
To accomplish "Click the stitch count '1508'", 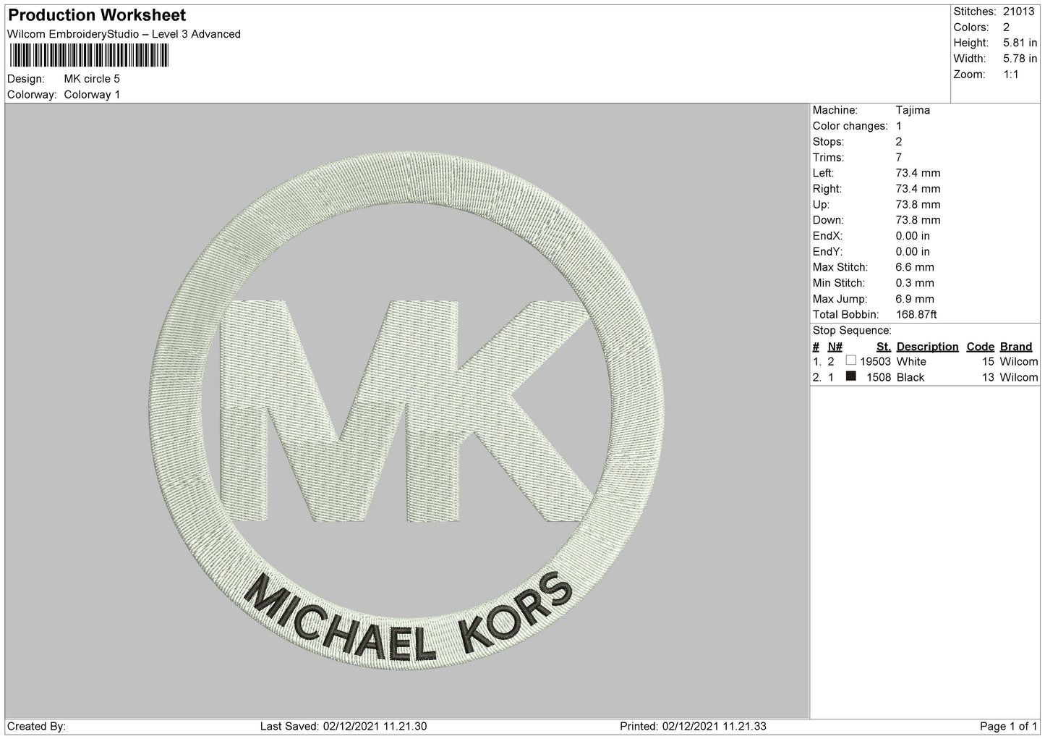I will pos(879,377).
